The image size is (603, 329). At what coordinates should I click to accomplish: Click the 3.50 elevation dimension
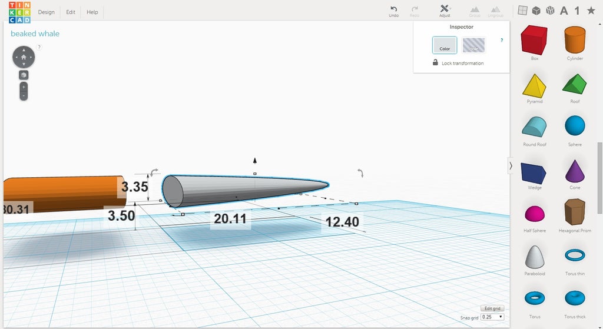pos(121,215)
